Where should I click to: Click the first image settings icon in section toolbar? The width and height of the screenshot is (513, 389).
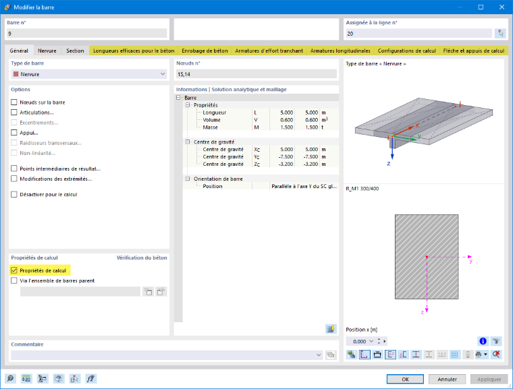coord(352,355)
